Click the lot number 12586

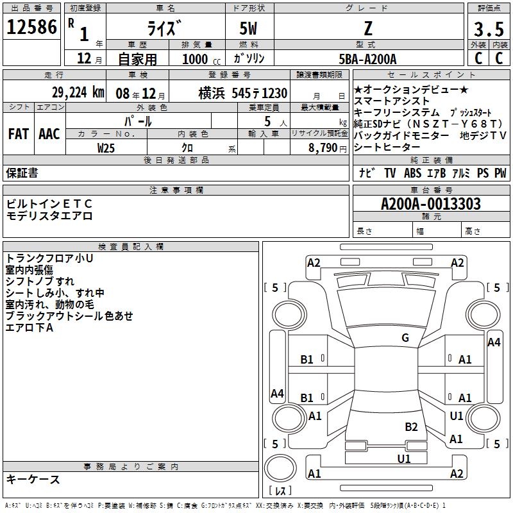[x=31, y=27]
